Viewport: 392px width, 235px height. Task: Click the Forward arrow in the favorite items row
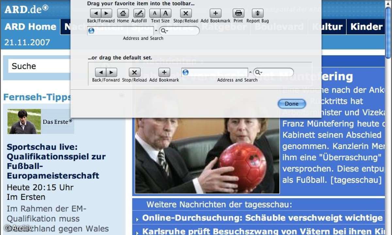[106, 13]
